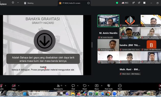Open the React heart menu
Screen dimensions: 161x97
tap(85, 87)
